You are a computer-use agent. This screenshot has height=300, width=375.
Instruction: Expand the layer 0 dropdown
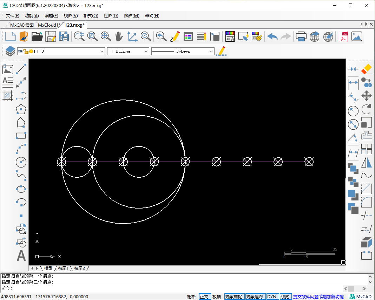coord(102,52)
